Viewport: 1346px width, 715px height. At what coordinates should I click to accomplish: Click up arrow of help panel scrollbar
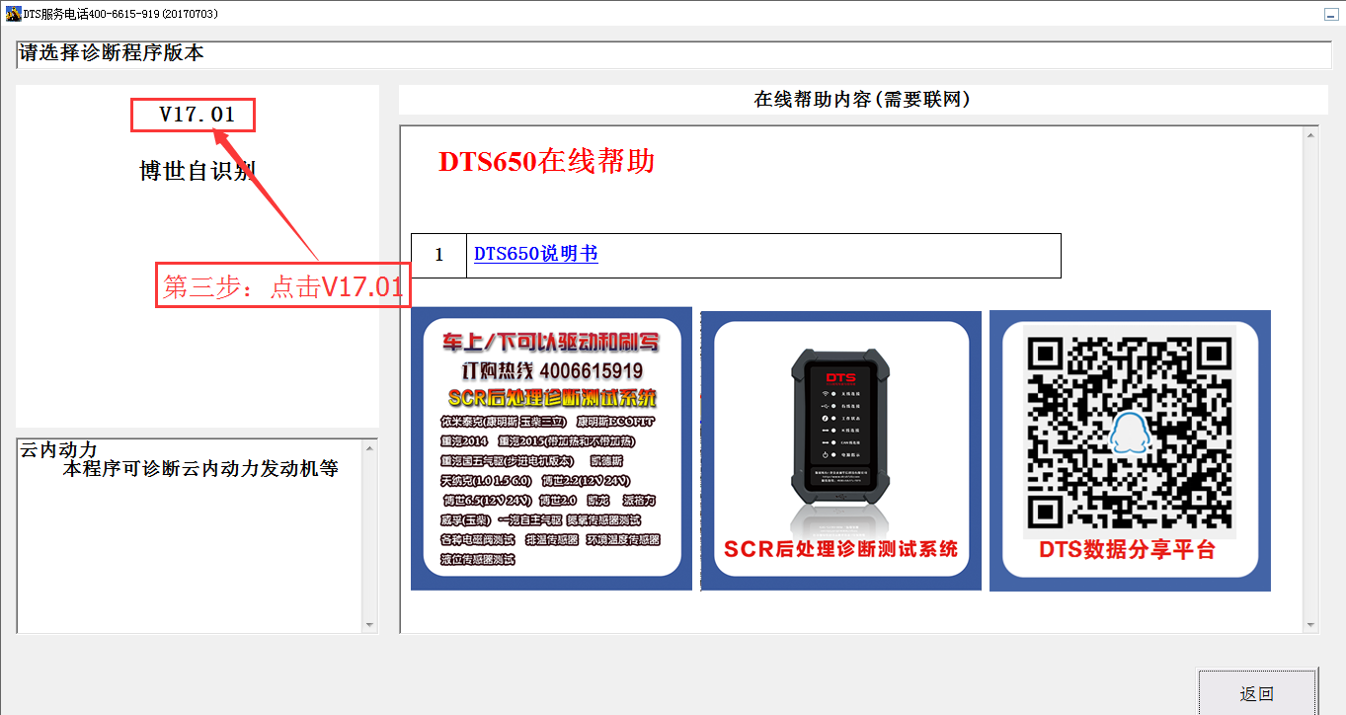click(1310, 134)
